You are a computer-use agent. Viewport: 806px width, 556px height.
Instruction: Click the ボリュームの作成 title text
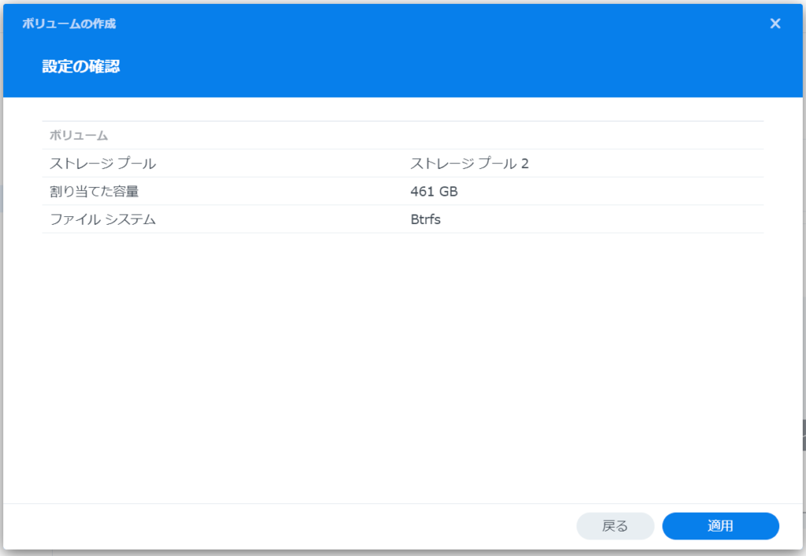click(69, 24)
